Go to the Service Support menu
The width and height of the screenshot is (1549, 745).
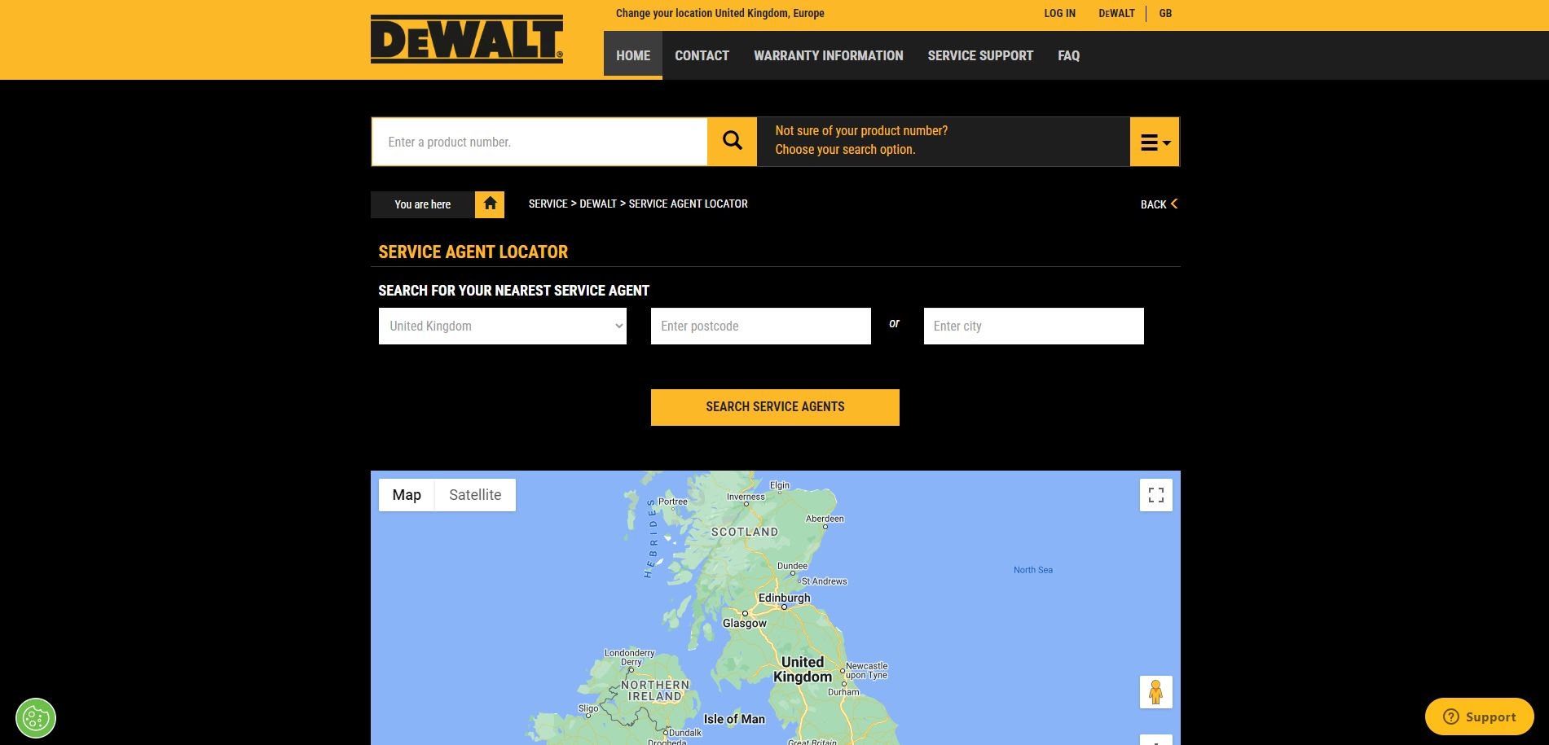980,55
